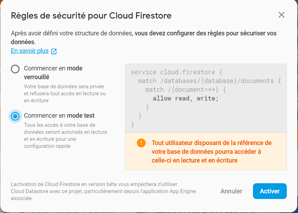Click the Commencer en mode verrouillé label

coord(53,73)
